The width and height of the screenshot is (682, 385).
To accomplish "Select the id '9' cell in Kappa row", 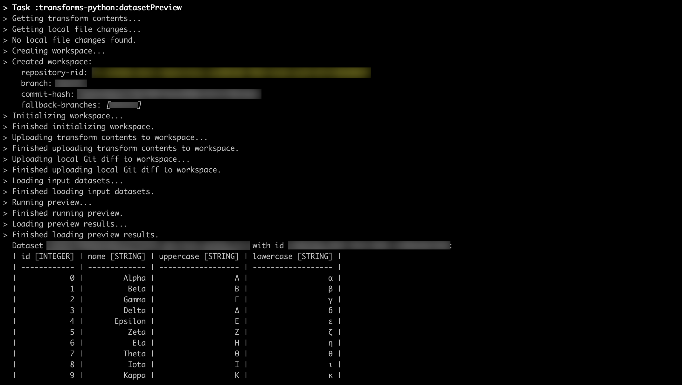I will (72, 375).
